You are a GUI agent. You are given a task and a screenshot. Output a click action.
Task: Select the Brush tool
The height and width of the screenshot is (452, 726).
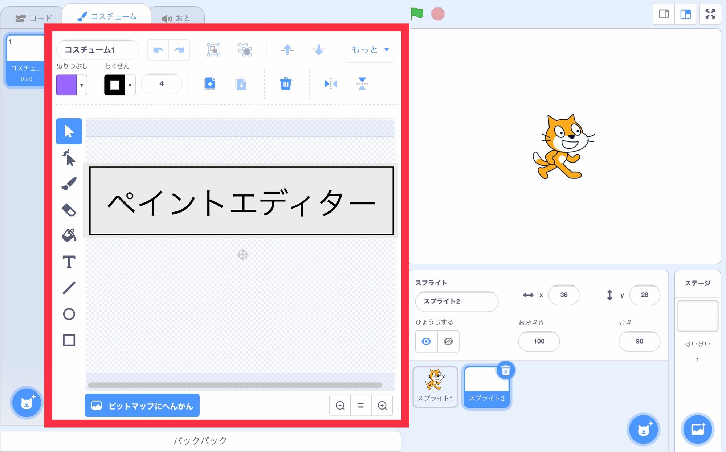pos(69,184)
